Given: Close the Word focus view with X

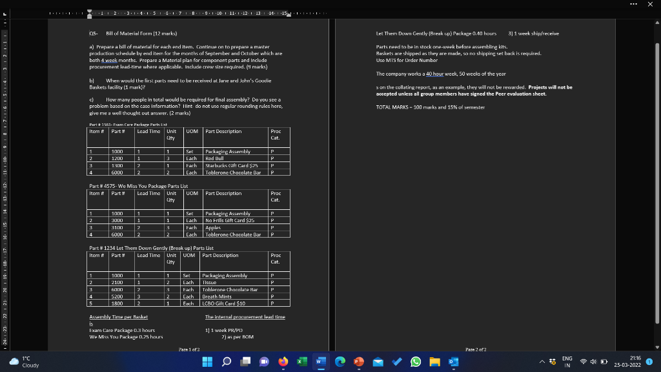Looking at the screenshot, I should [x=650, y=4].
